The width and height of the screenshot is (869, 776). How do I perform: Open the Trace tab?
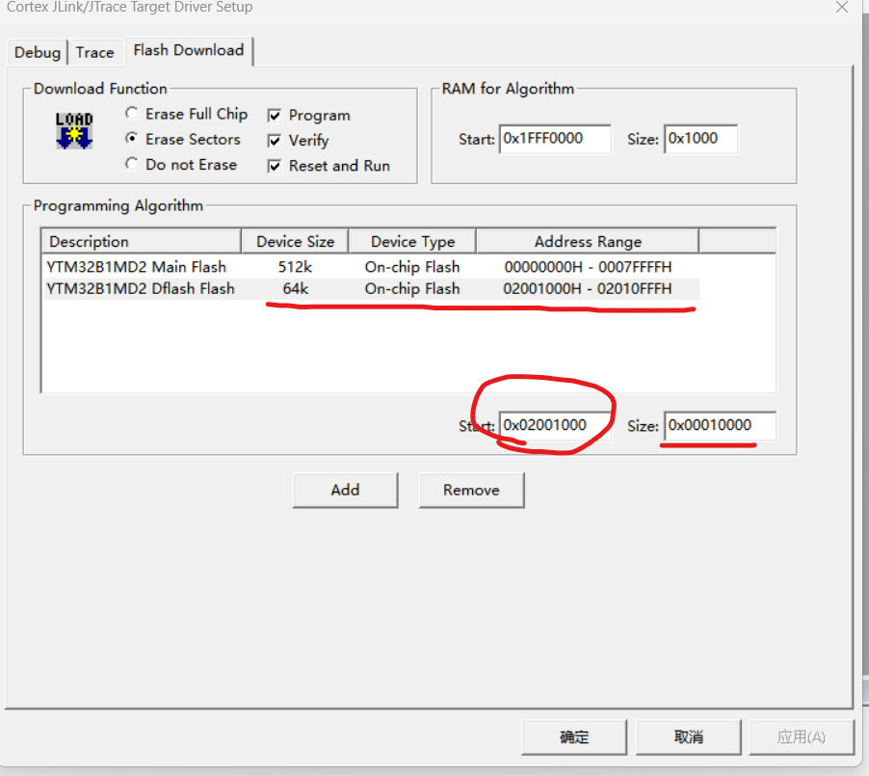(94, 53)
